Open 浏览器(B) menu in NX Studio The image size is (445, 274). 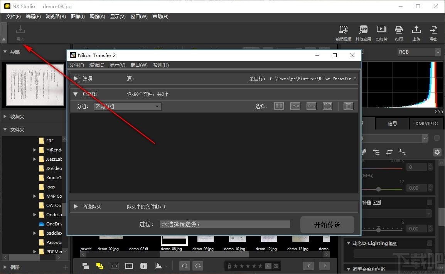[56, 17]
